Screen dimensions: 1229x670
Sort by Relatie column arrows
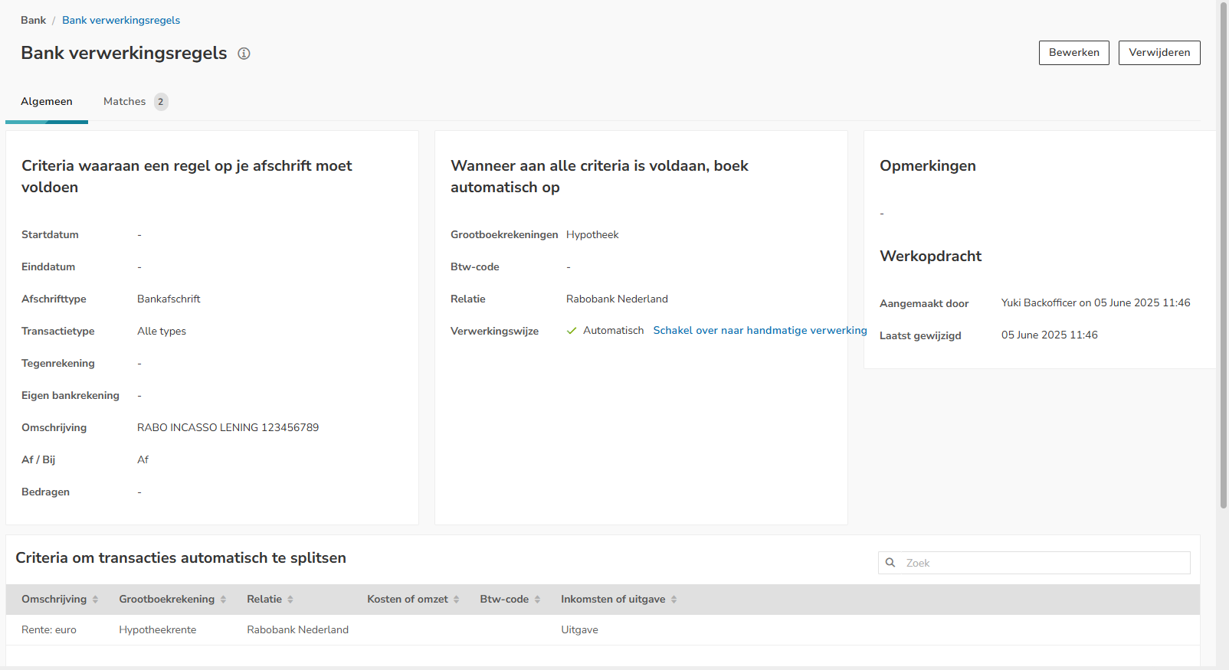click(290, 600)
